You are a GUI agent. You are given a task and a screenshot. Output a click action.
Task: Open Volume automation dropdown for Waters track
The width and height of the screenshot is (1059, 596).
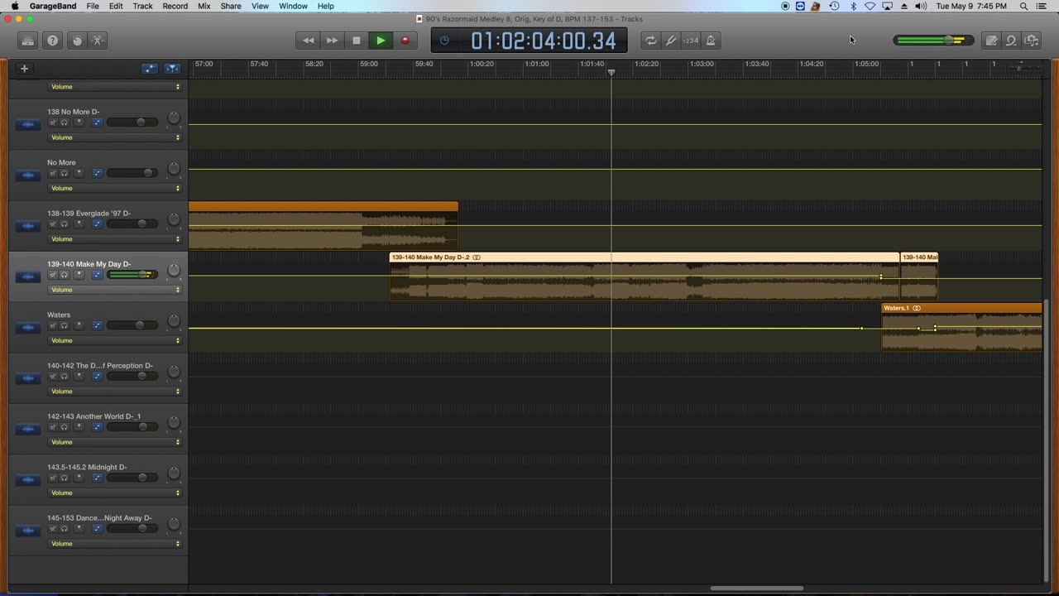(x=114, y=340)
